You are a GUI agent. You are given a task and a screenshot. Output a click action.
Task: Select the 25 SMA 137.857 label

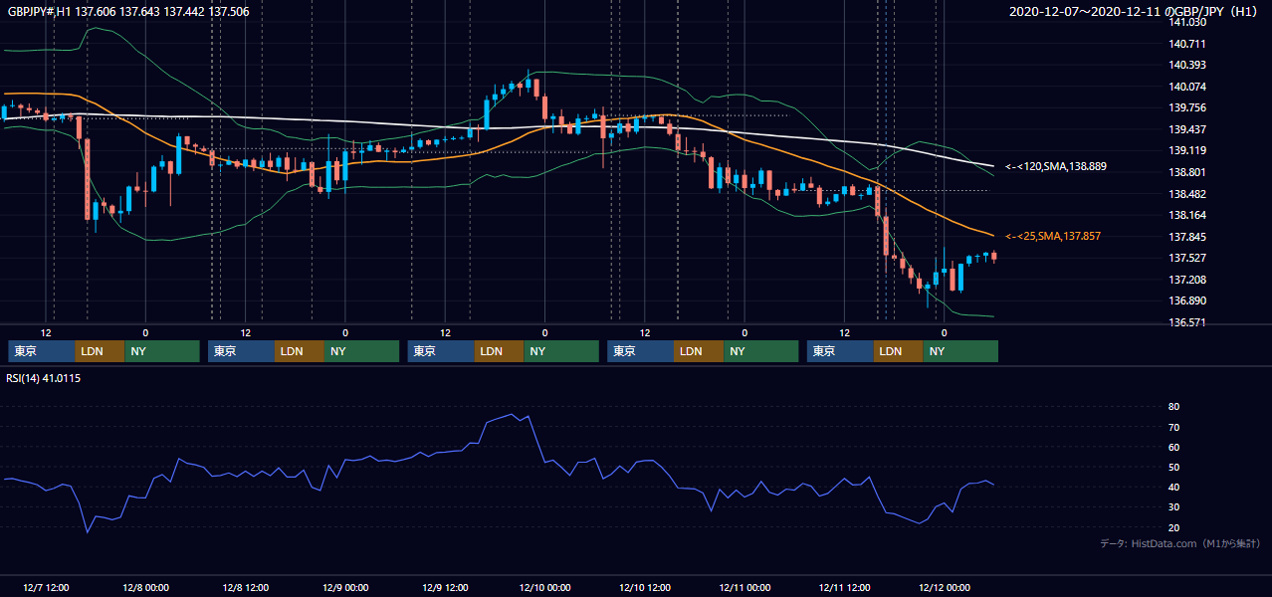point(1053,236)
